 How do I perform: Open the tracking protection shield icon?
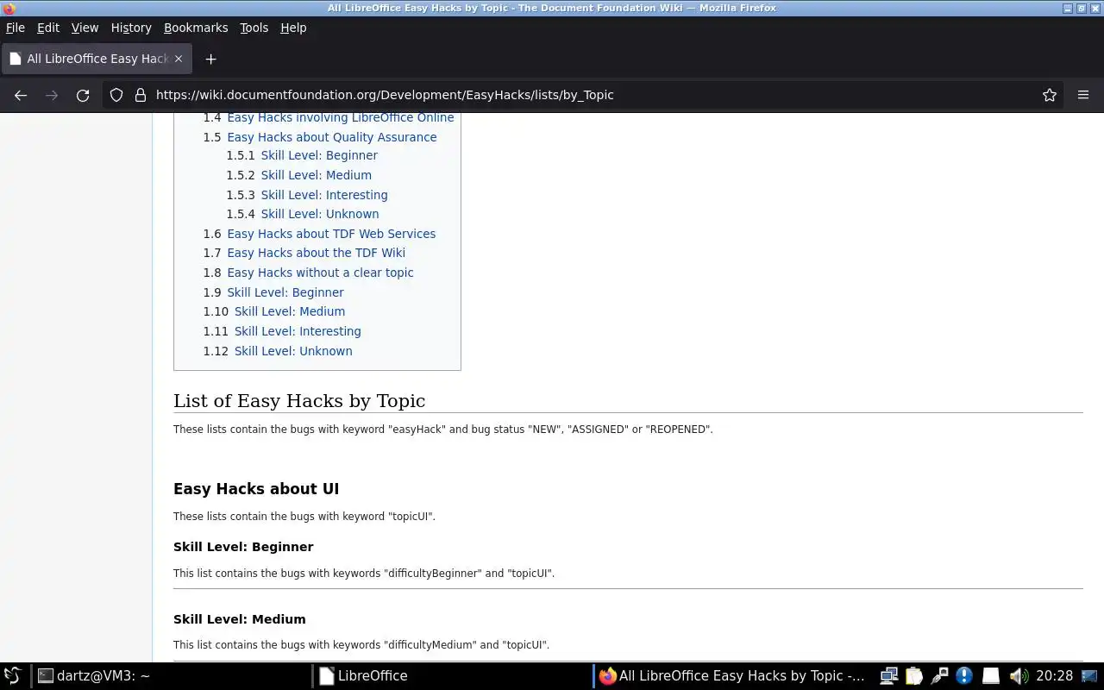point(116,95)
